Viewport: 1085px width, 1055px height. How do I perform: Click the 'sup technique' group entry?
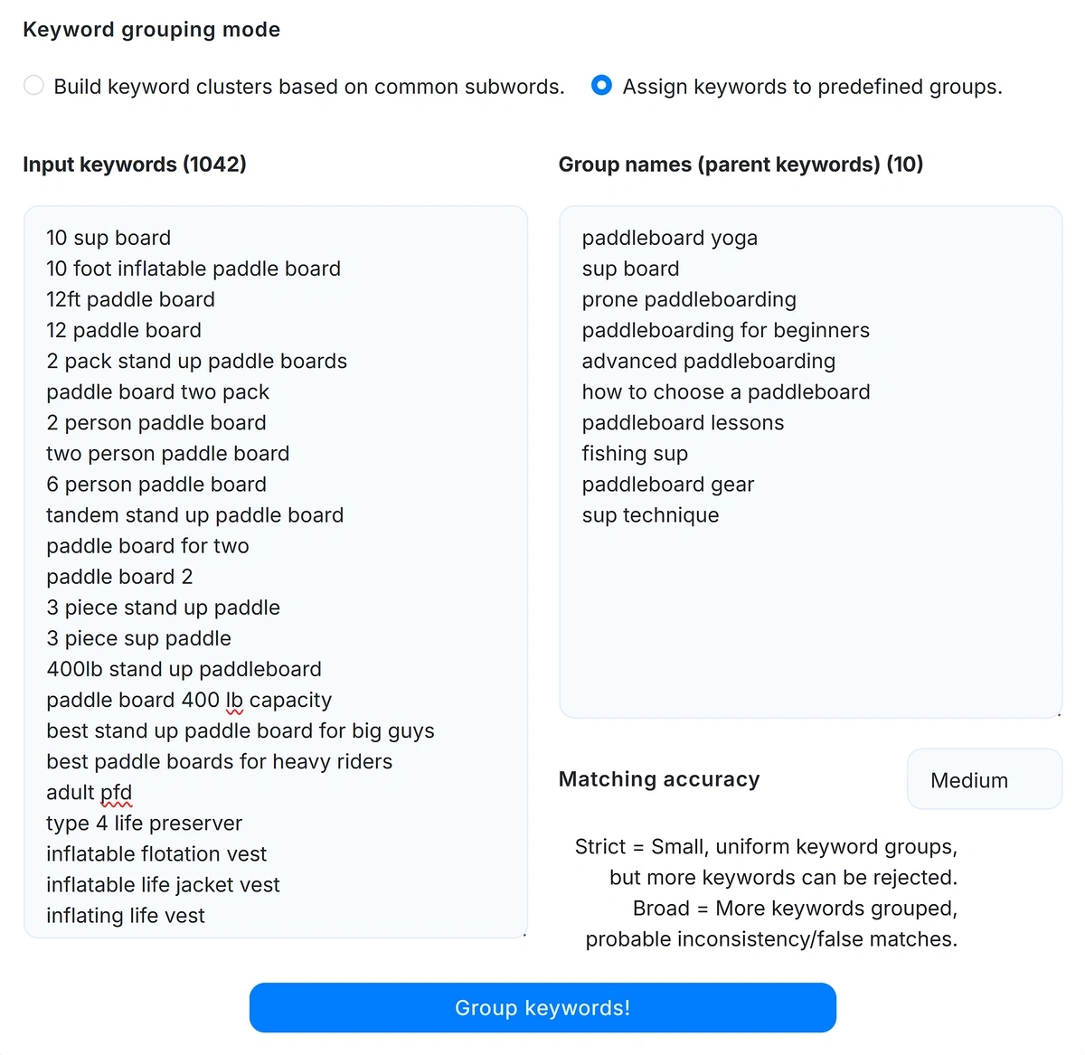click(651, 515)
